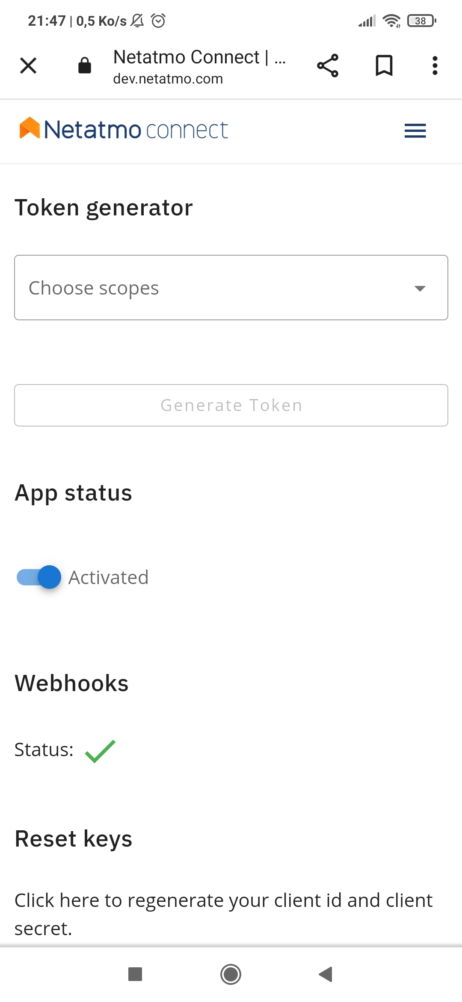
Task: Share the Netatmo Connect page
Action: tap(328, 66)
